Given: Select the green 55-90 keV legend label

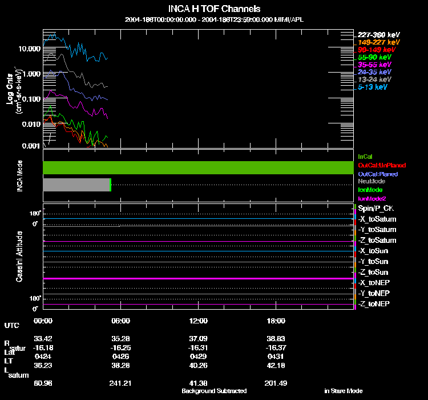Looking at the screenshot, I should point(374,57).
